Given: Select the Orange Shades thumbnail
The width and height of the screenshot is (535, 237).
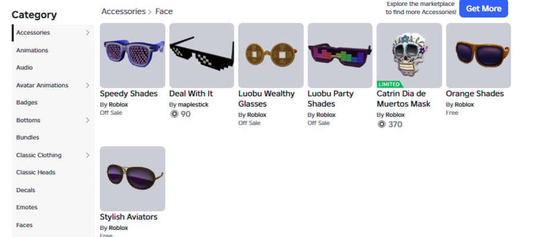Looking at the screenshot, I should 479,56.
